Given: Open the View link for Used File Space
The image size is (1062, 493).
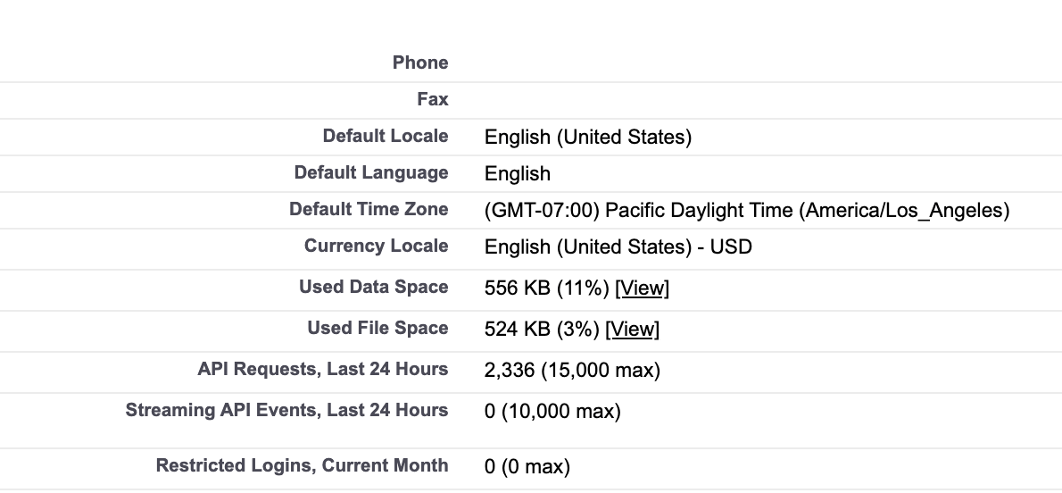Looking at the screenshot, I should [x=632, y=329].
